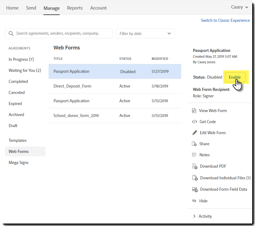Open the Filter by date dropdown
255x226 pixels.
[145, 33]
